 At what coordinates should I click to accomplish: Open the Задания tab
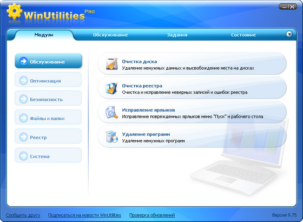(x=177, y=35)
